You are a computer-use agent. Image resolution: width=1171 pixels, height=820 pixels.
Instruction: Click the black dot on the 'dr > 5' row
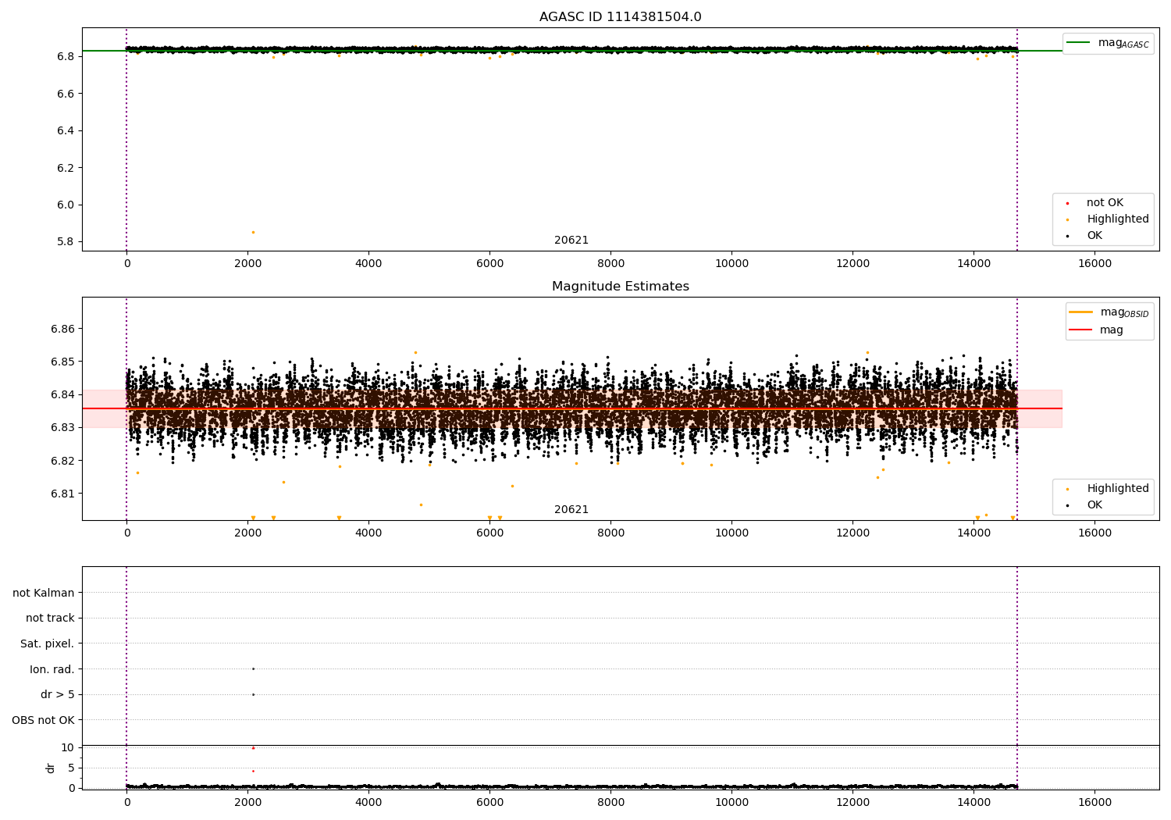pos(253,694)
